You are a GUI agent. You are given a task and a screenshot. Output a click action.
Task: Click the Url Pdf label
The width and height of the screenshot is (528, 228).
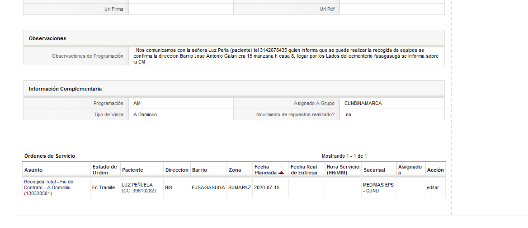tap(327, 9)
